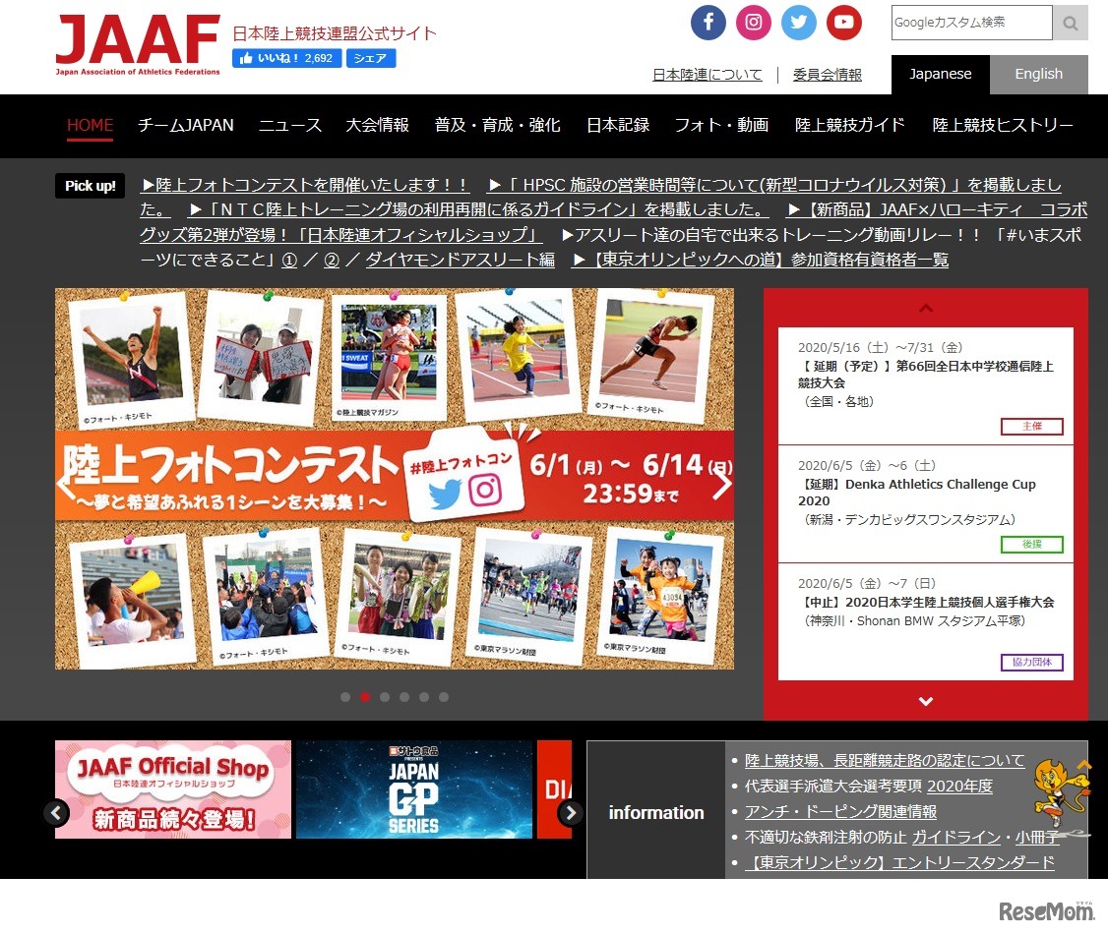Select fifth carousel pagination dot

point(424,697)
